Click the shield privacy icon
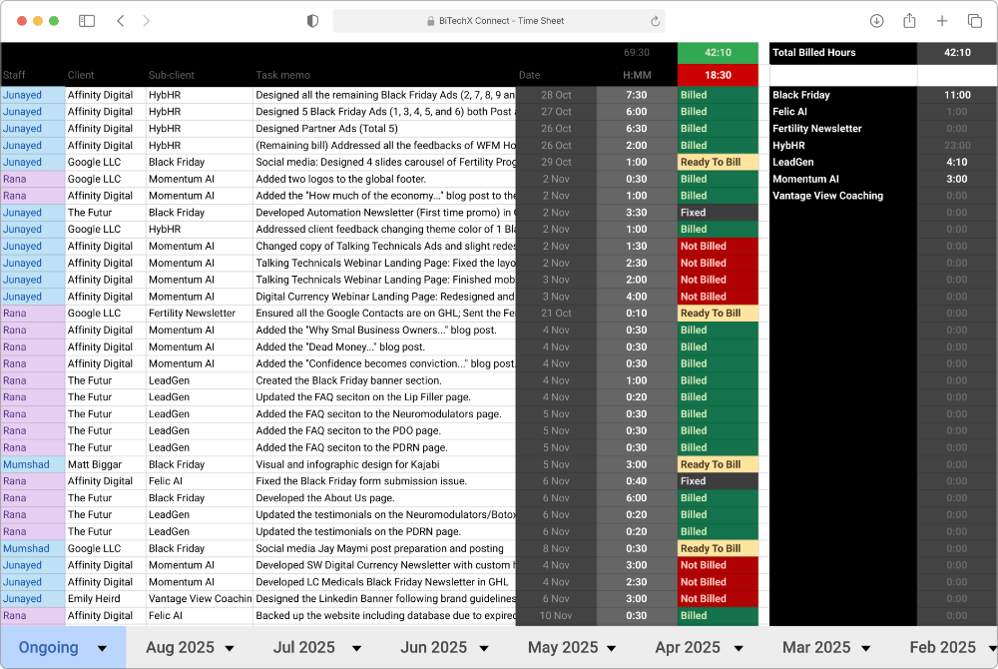Viewport: 998px width, 669px height. (312, 20)
